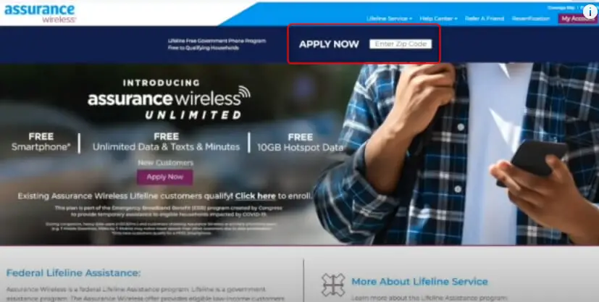Click the info icon in the corner
This screenshot has width=599, height=302.
click(x=590, y=11)
